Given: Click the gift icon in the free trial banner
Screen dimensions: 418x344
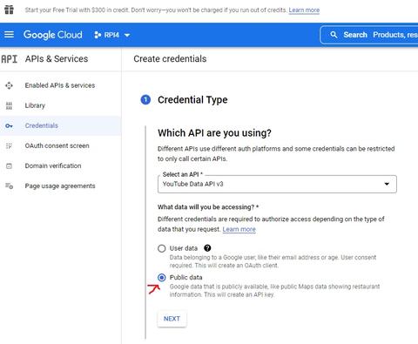Looking at the screenshot, I should 9,10.
